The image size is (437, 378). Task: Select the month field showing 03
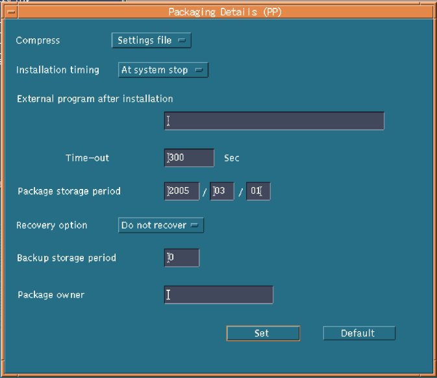[222, 192]
